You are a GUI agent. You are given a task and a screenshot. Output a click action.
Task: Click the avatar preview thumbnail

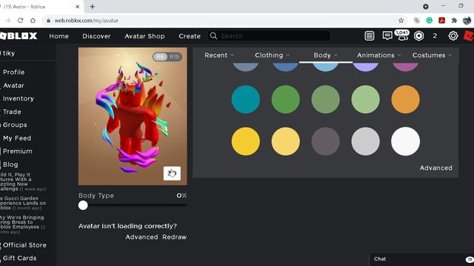(133, 116)
